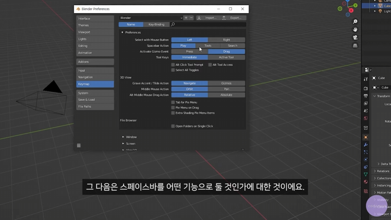391x220 pixels.
Task: Open the Interface preferences tab
Action: coord(95,19)
